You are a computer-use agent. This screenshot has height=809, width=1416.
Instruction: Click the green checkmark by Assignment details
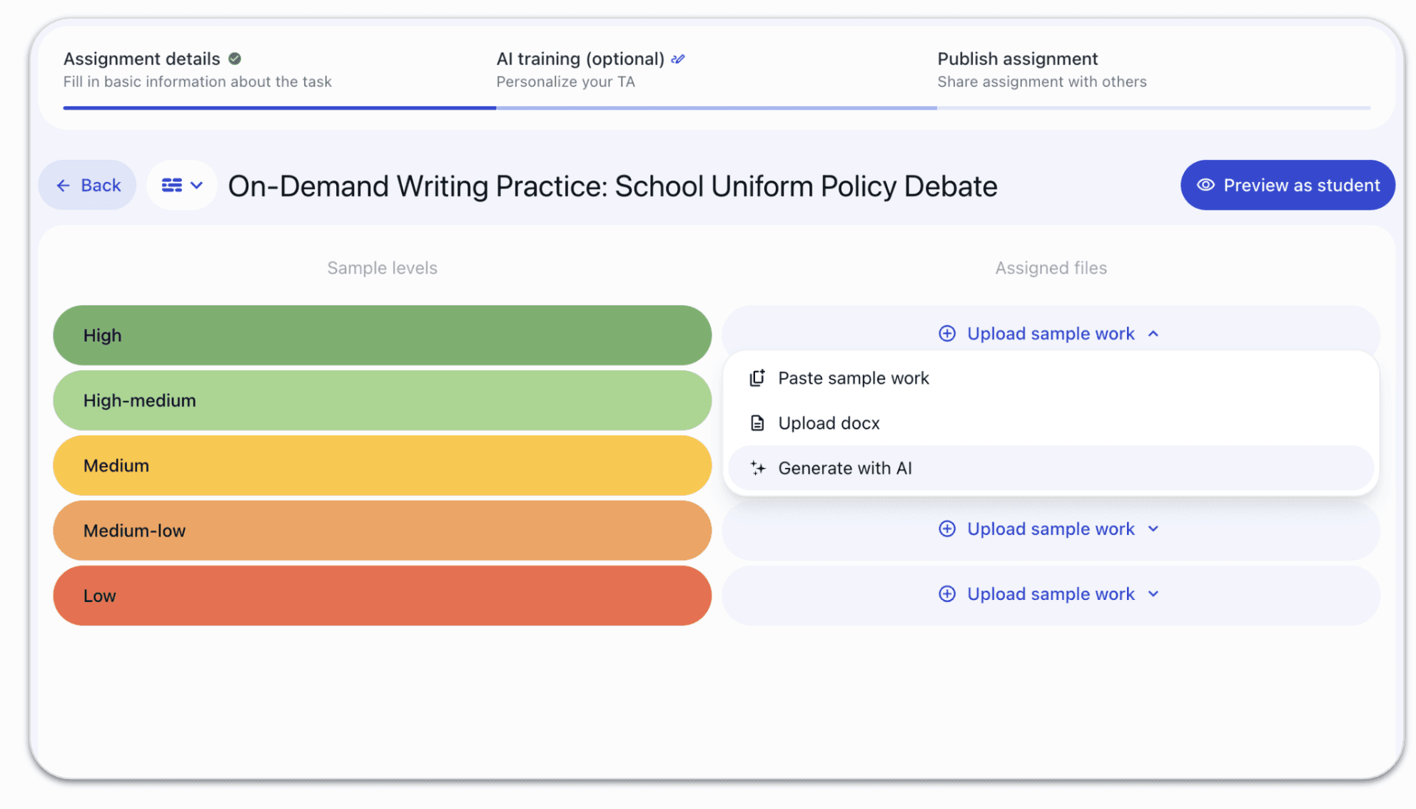coord(235,58)
